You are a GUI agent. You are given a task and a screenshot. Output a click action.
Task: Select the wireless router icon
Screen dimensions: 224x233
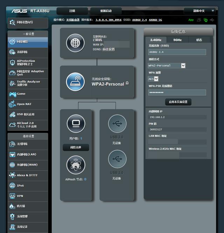[75, 82]
